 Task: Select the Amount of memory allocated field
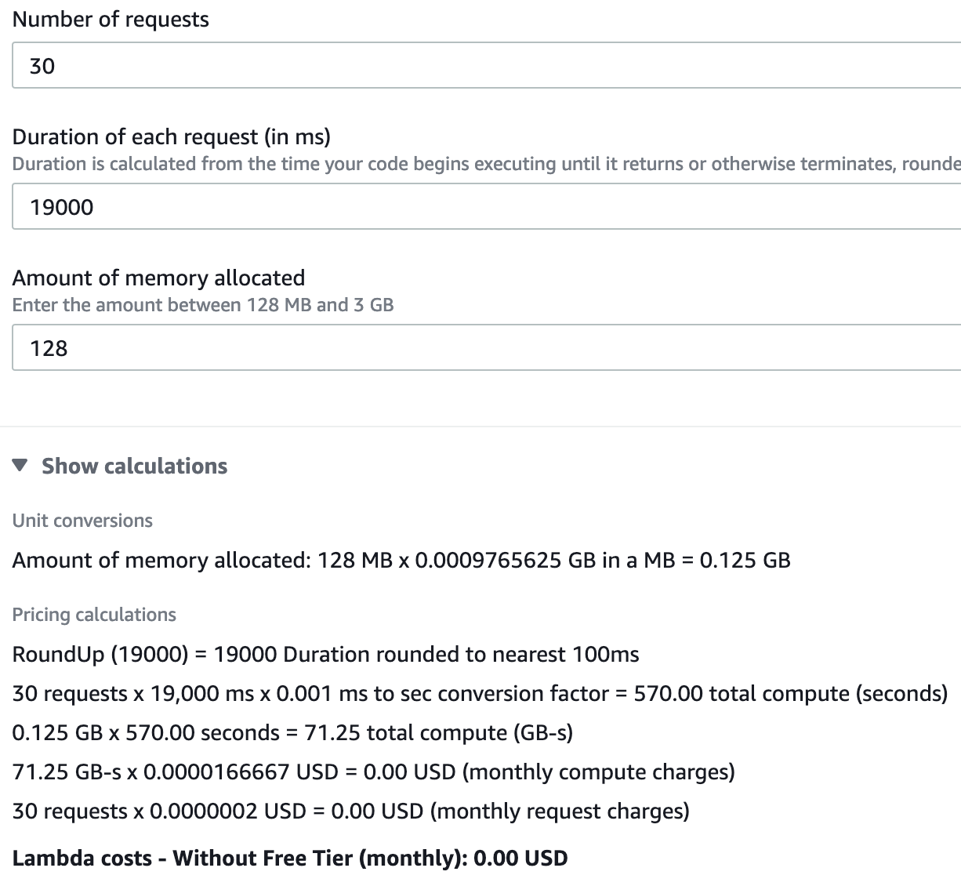(x=486, y=348)
